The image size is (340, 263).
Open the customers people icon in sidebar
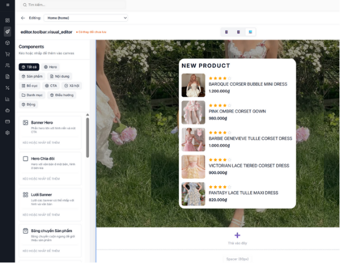tap(7, 65)
